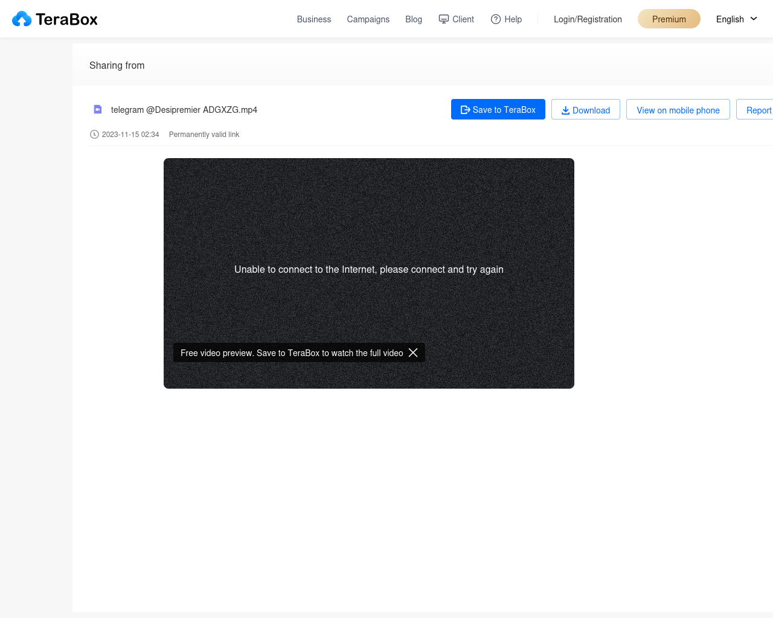Screen dimensions: 773x618
Task: Click the Help question mark icon
Action: (x=496, y=19)
